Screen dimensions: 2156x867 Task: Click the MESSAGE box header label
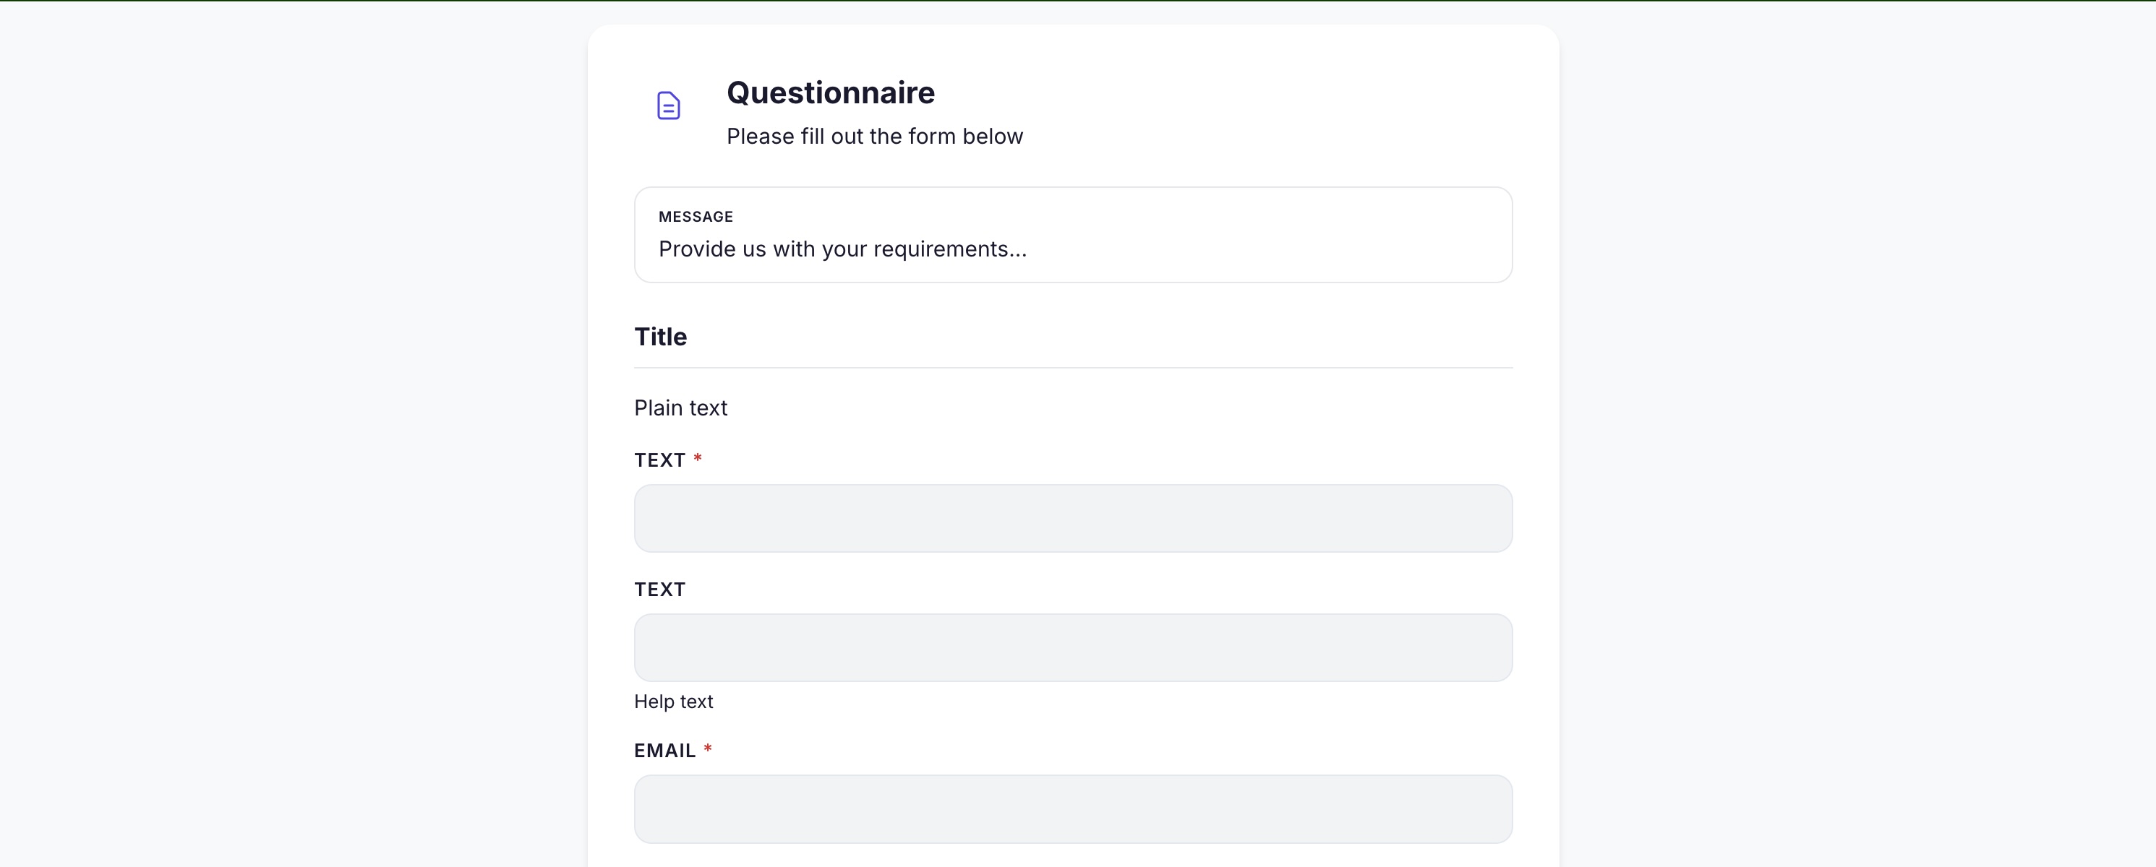click(695, 216)
